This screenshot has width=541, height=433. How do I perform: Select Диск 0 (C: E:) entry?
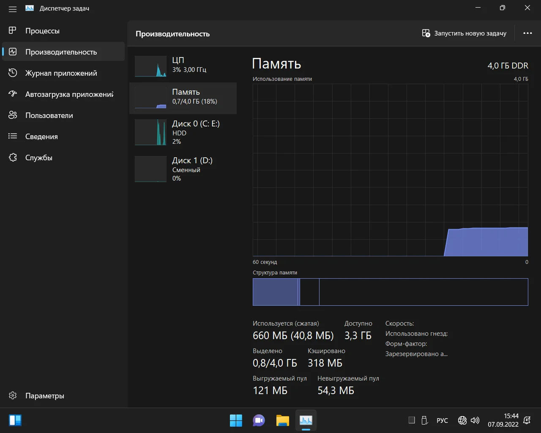pyautogui.click(x=183, y=132)
